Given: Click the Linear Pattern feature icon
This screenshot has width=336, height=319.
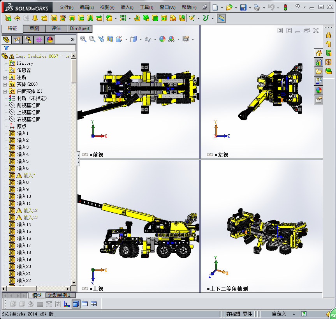Looking at the screenshot, I should coord(123,18).
